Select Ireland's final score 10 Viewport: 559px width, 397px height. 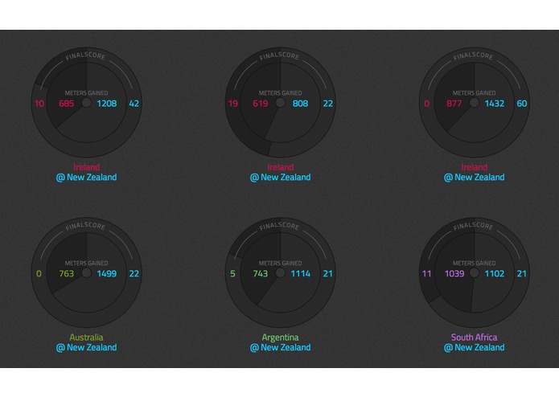click(x=39, y=104)
